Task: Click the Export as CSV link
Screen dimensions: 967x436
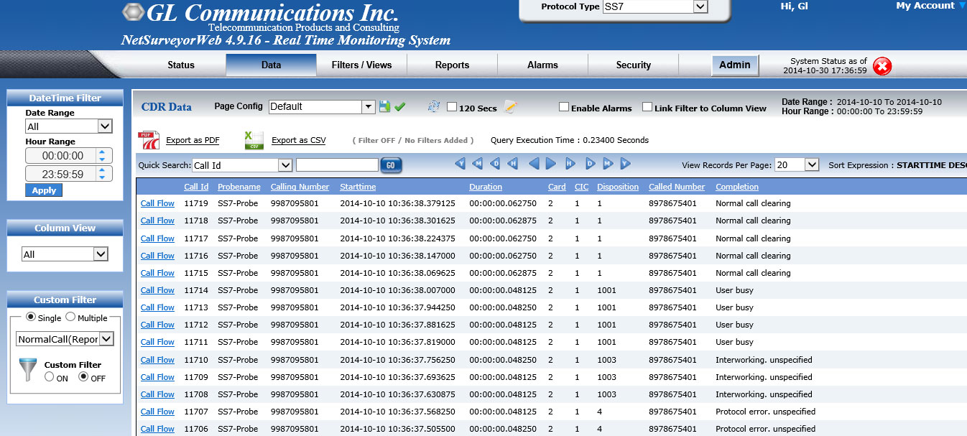Action: click(299, 140)
